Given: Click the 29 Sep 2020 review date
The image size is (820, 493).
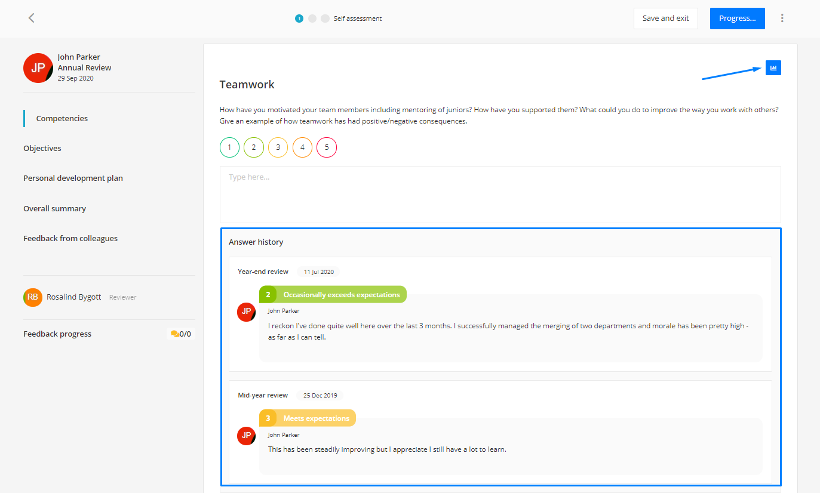Looking at the screenshot, I should coord(76,78).
